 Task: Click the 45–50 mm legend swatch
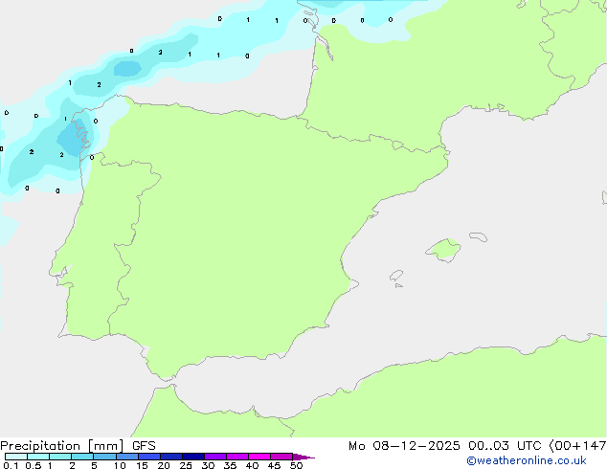[281, 457]
